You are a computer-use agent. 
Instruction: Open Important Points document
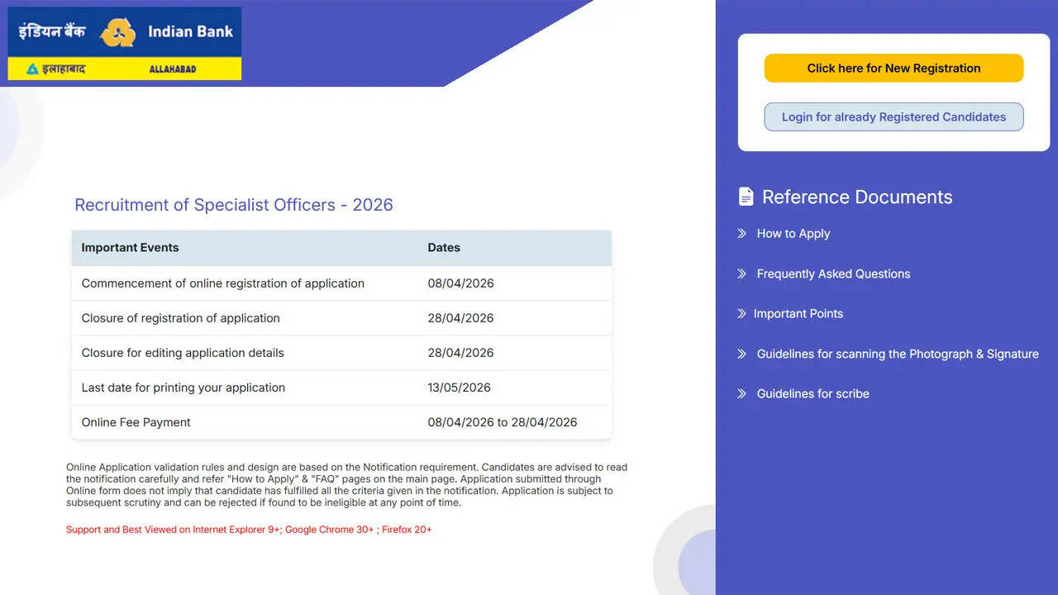[x=798, y=314]
